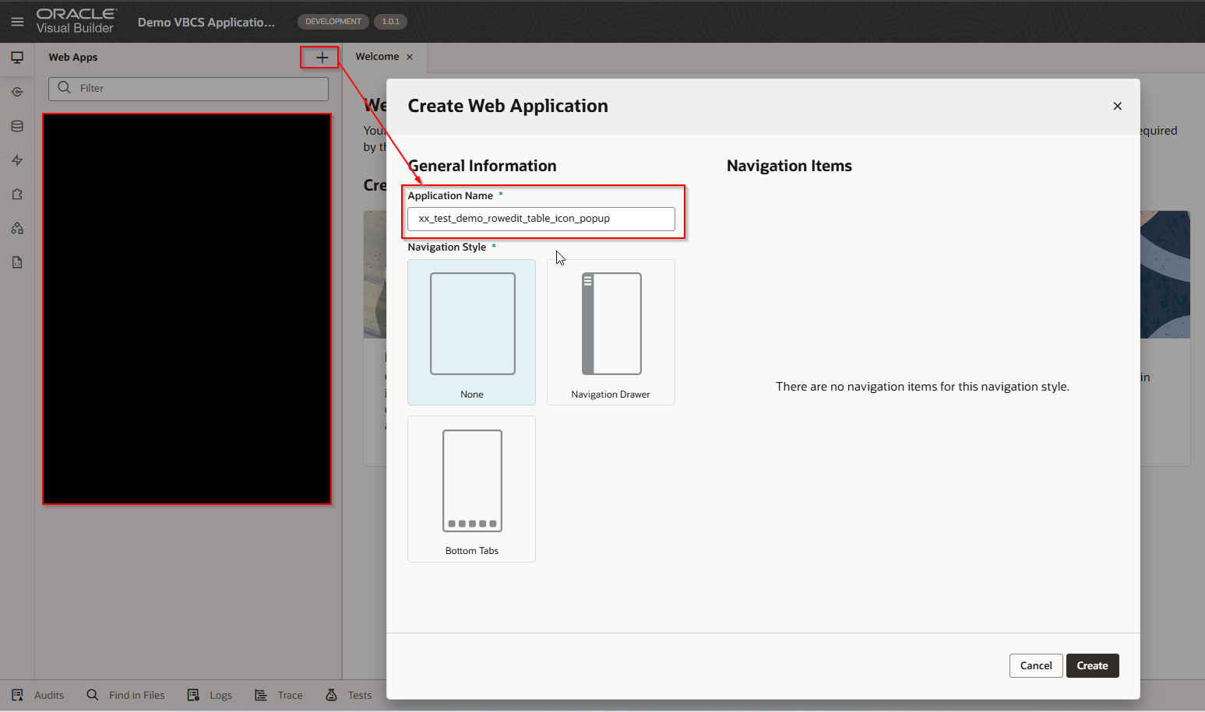
Task: Open the Logs bottom panel tab
Action: point(210,695)
